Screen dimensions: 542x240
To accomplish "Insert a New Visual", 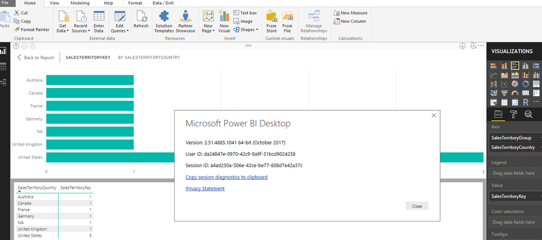I will 224,22.
